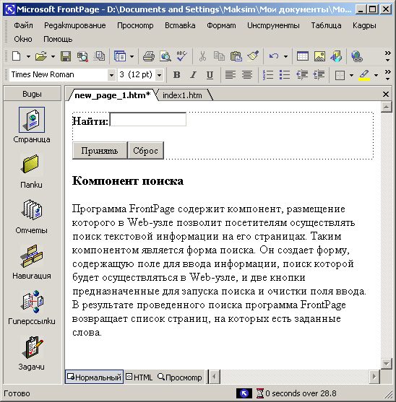
Task: Open the Undo history dropdown arrow
Action: 285,56
